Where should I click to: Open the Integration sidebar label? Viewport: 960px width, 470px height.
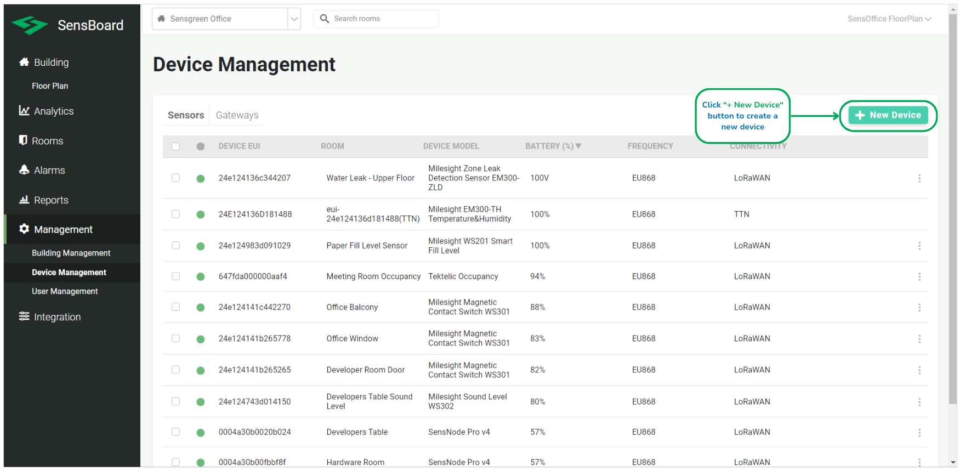coord(57,317)
